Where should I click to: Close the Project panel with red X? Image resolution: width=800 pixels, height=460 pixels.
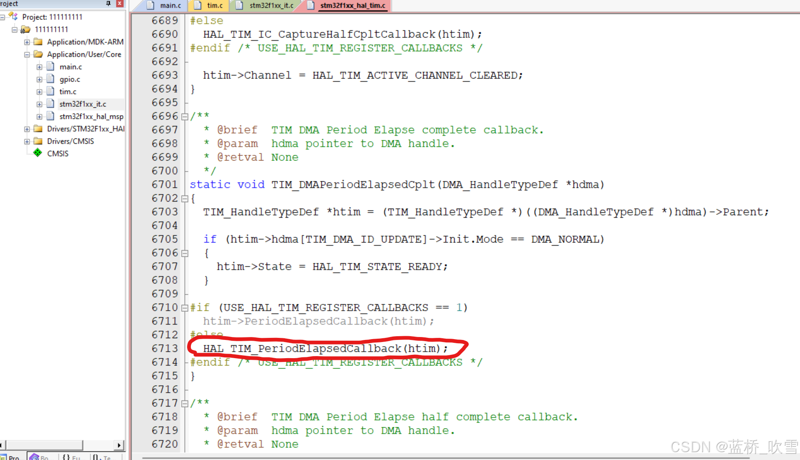(x=120, y=3)
